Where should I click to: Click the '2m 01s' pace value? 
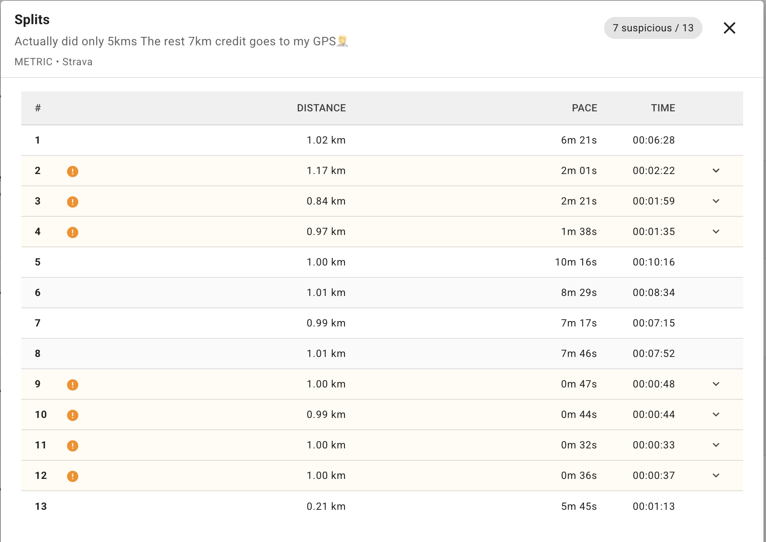tap(579, 171)
